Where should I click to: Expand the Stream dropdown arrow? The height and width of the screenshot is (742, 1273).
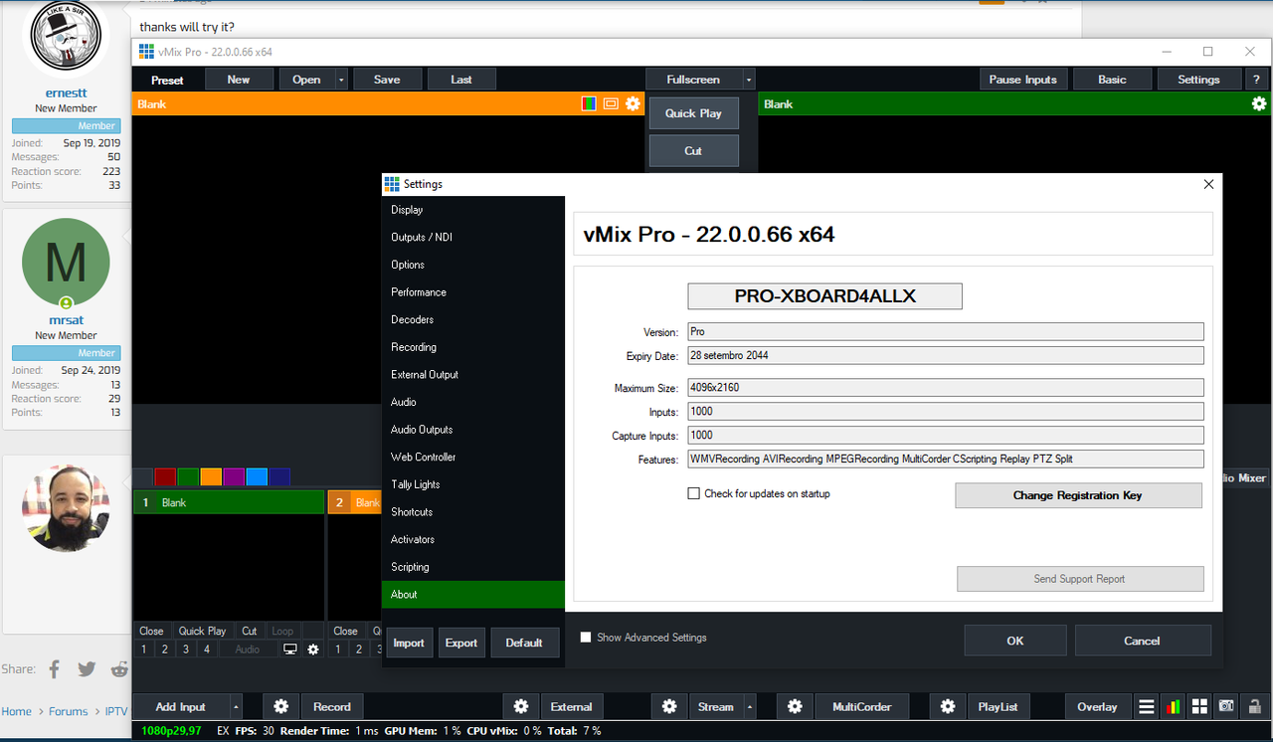click(x=750, y=707)
